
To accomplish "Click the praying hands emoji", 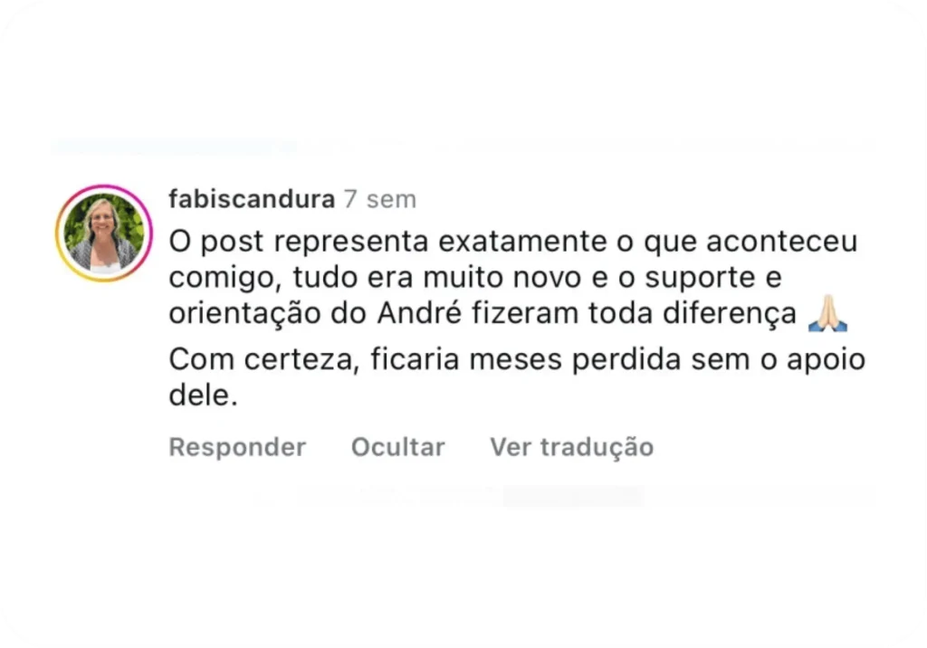I will tap(827, 313).
